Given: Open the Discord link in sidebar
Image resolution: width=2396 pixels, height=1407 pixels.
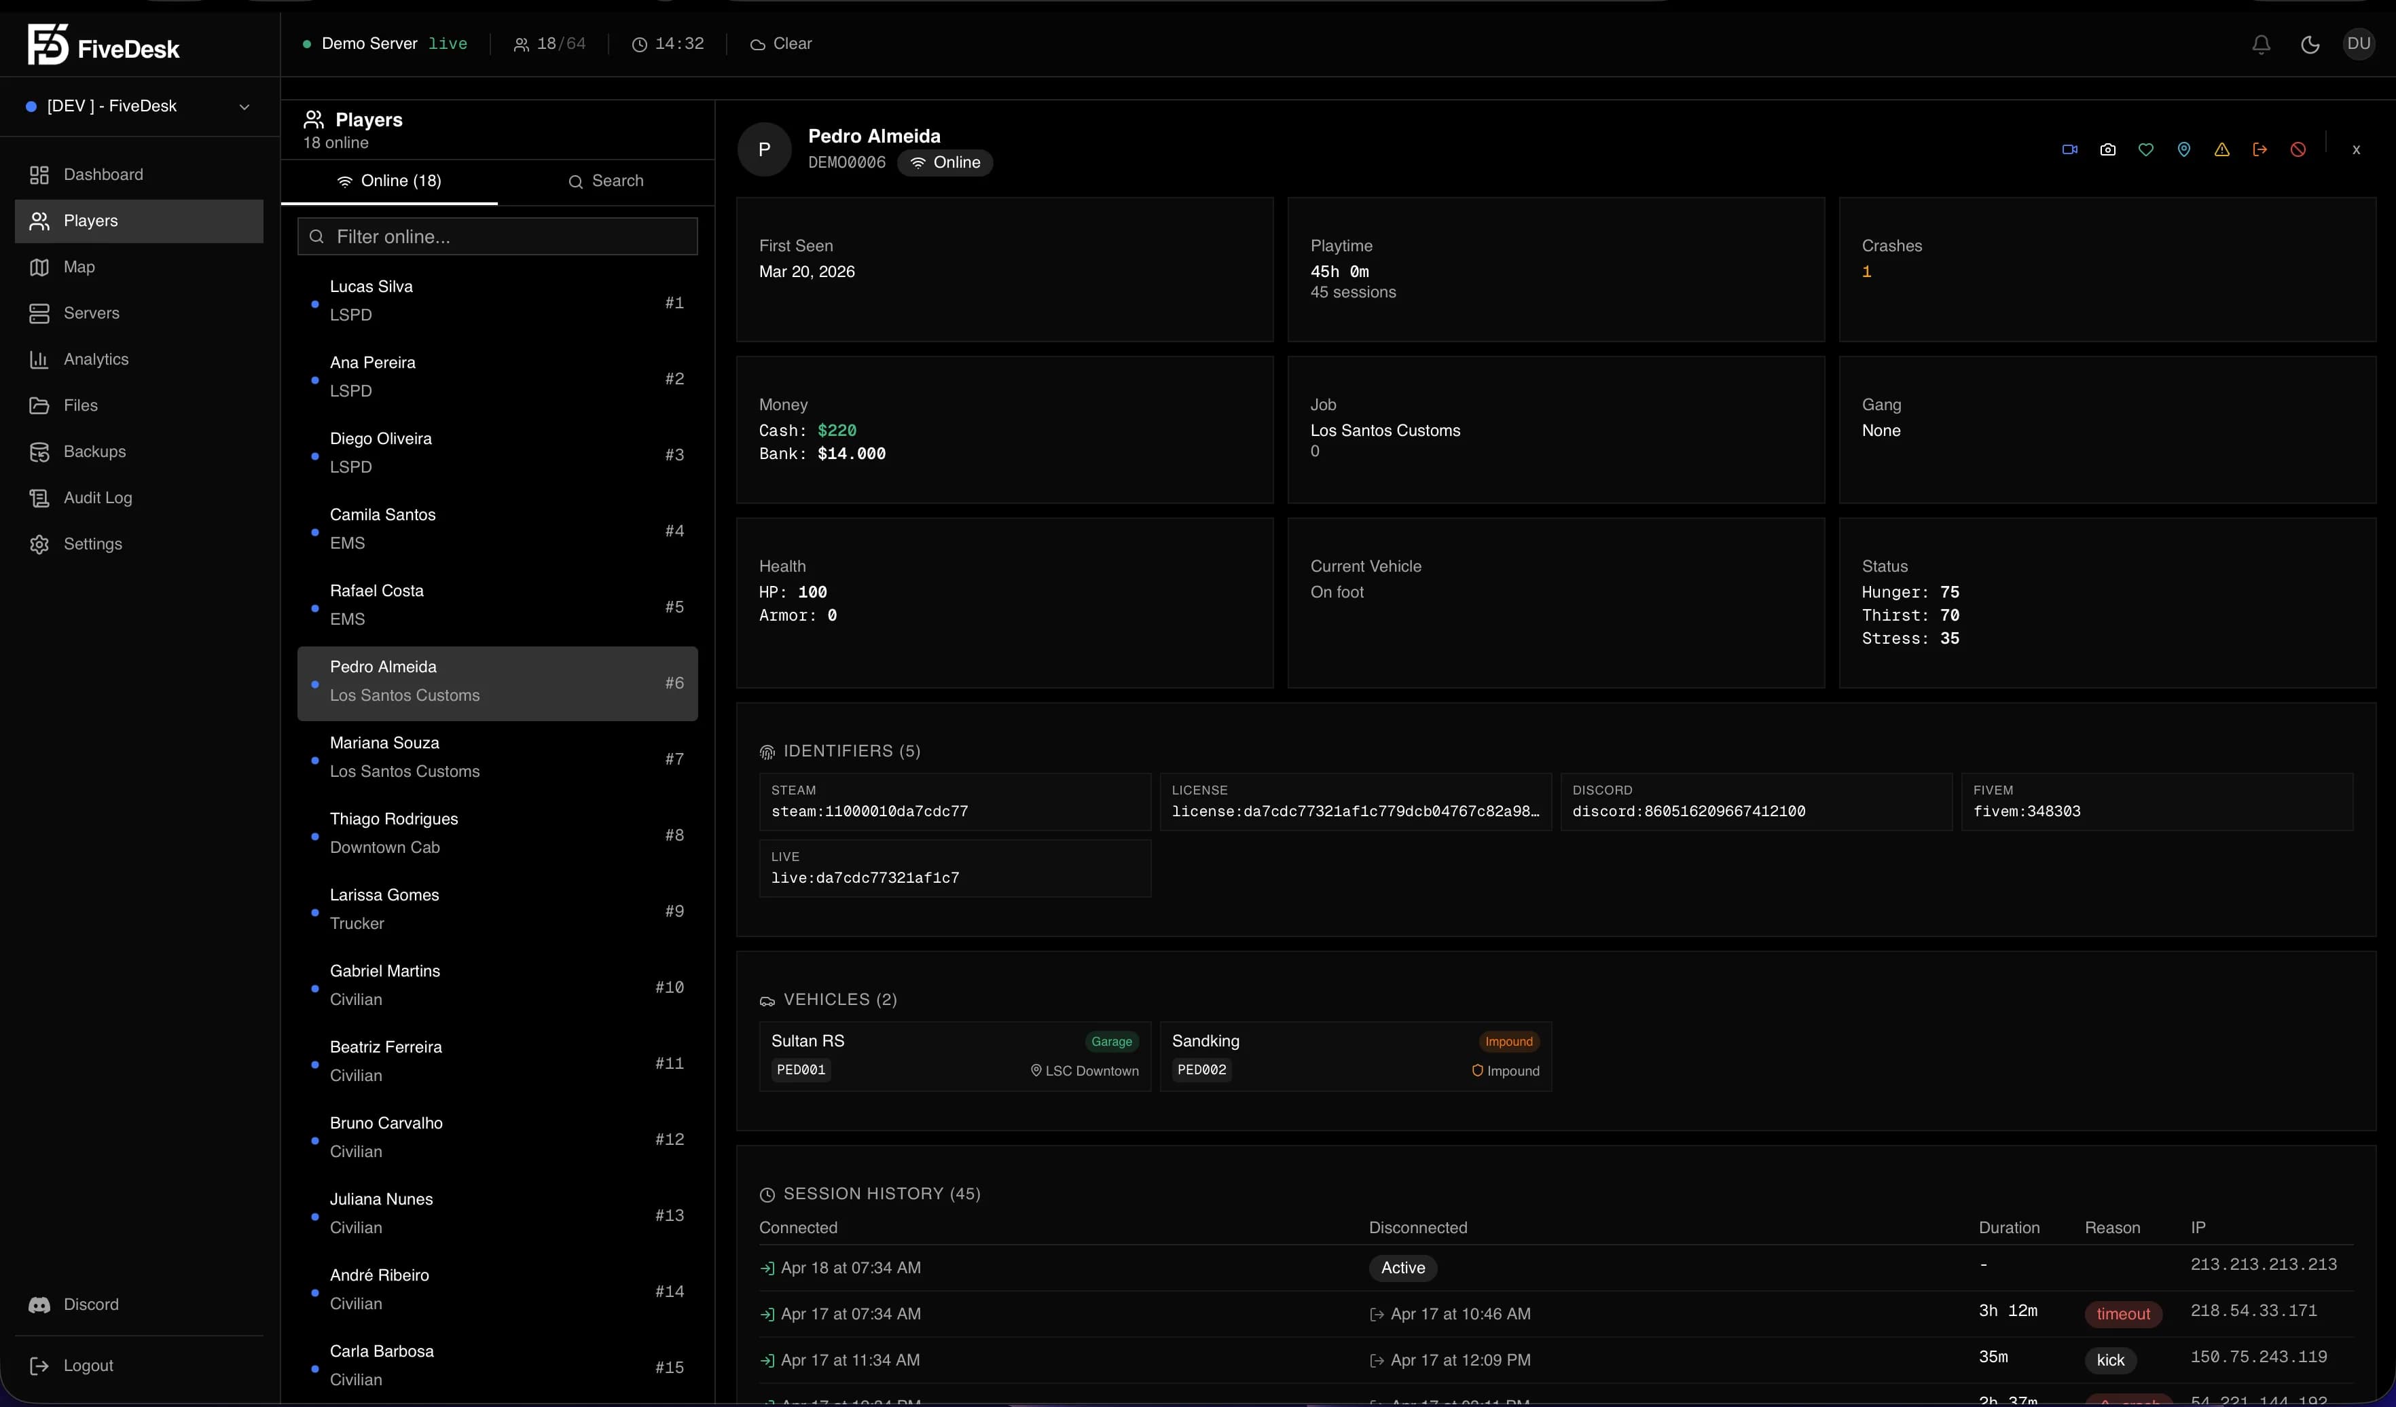Looking at the screenshot, I should [139, 1304].
